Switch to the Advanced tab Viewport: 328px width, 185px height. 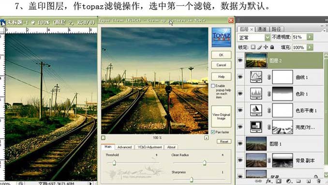[x=124, y=147]
